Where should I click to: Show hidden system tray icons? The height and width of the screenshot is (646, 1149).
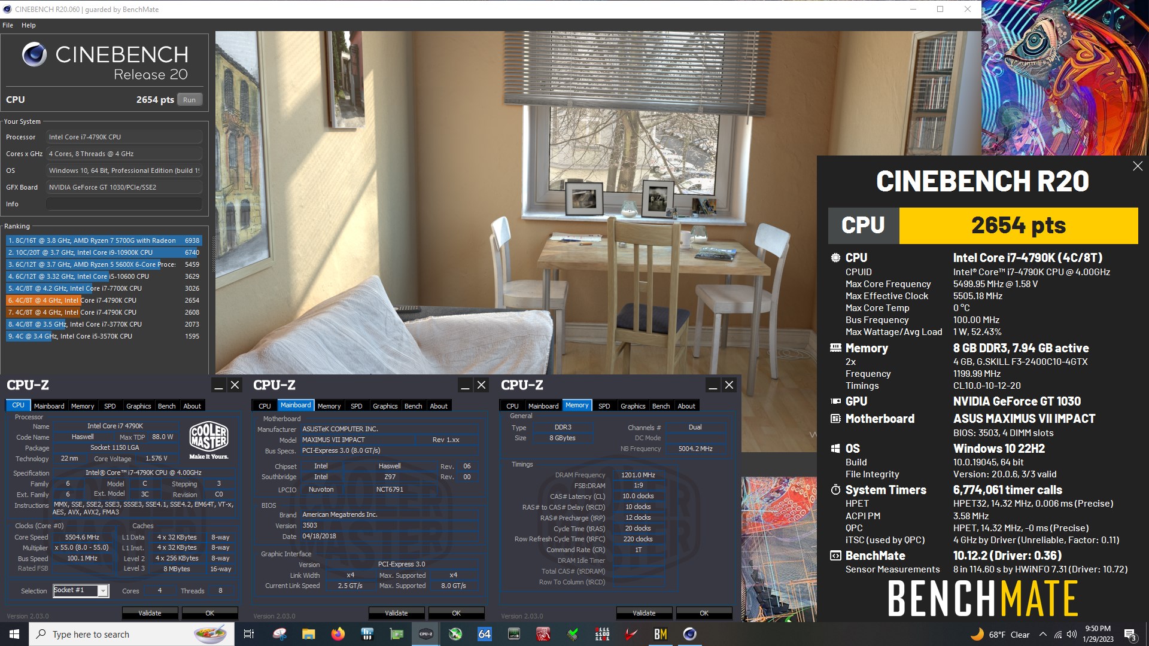tap(1043, 635)
